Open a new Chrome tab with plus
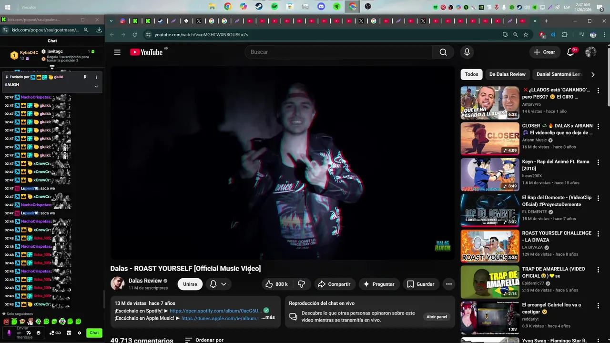The image size is (610, 343). click(546, 21)
